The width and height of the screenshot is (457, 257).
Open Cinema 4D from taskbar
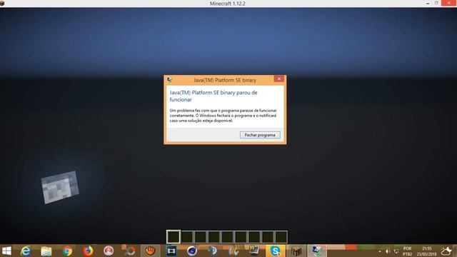(x=192, y=251)
